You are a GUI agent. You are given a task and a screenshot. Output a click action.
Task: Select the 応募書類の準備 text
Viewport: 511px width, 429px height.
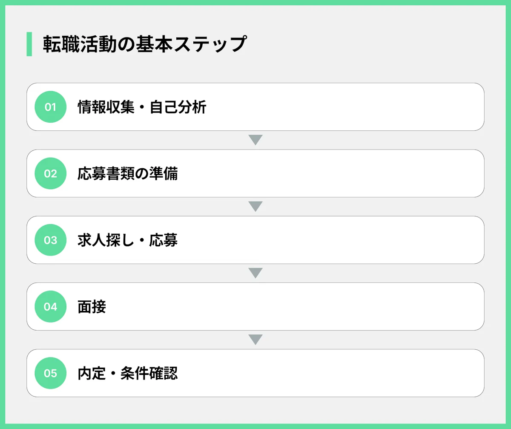click(127, 174)
